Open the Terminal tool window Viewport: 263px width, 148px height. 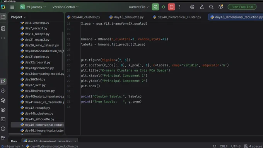(x=3, y=119)
